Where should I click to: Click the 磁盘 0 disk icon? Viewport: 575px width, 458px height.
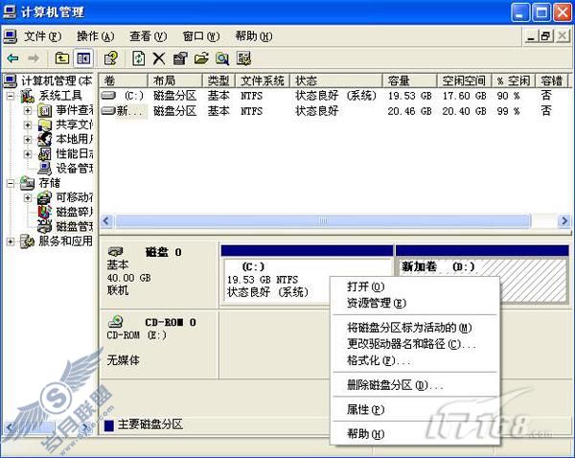pyautogui.click(x=115, y=252)
